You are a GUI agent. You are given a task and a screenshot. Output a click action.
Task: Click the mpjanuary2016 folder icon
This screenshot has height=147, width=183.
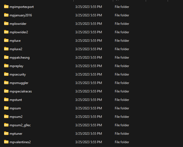pos(6,15)
